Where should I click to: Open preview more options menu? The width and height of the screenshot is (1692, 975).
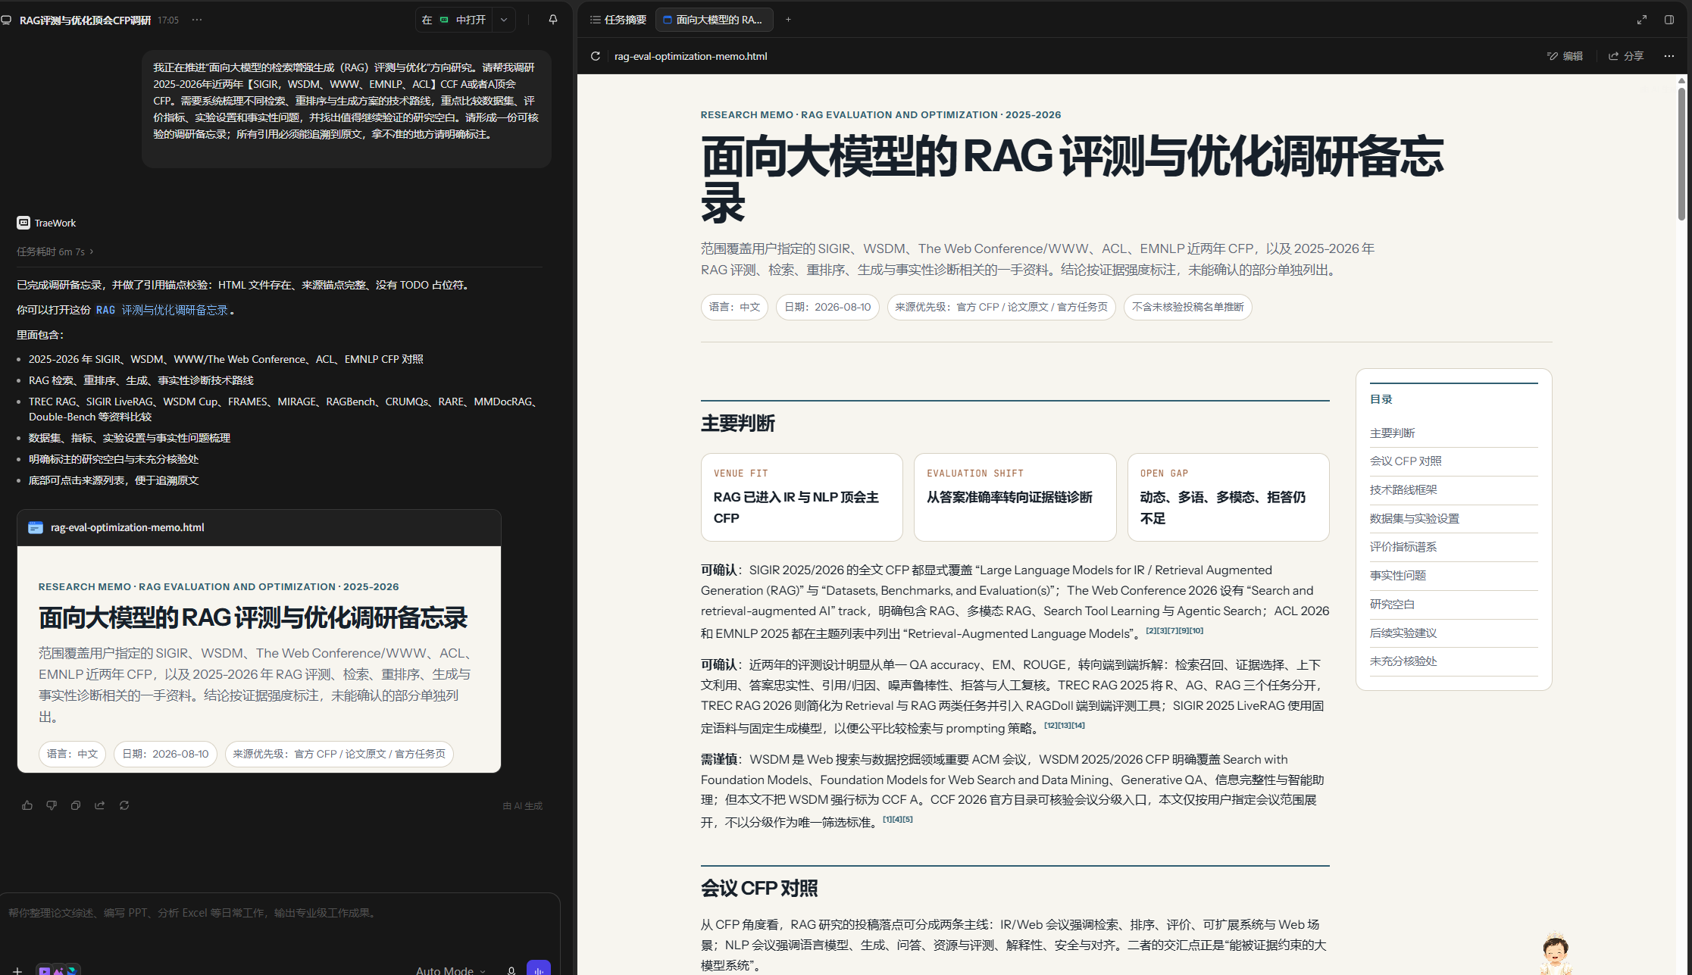coord(1669,56)
